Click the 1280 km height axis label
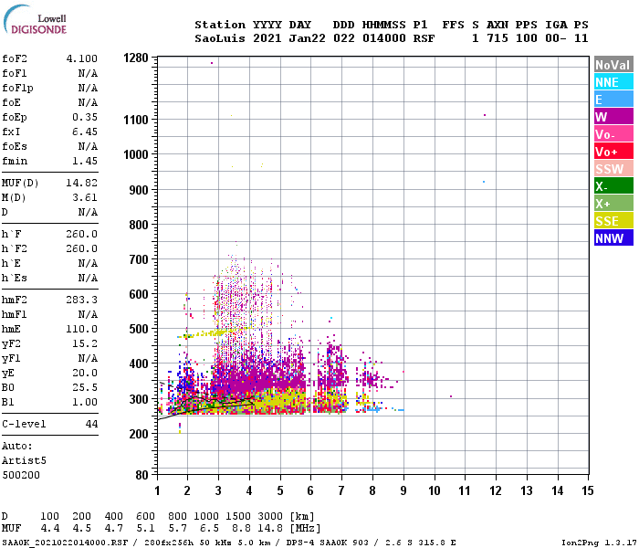This screenshot has height=548, width=639. 136,58
